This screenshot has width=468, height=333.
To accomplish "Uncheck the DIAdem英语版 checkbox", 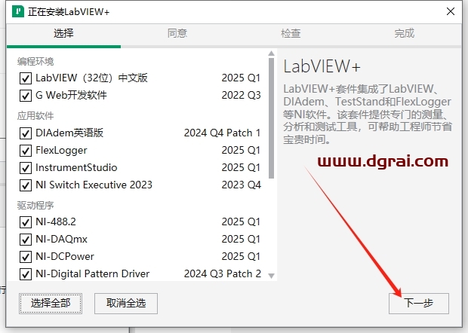I will tap(26, 133).
